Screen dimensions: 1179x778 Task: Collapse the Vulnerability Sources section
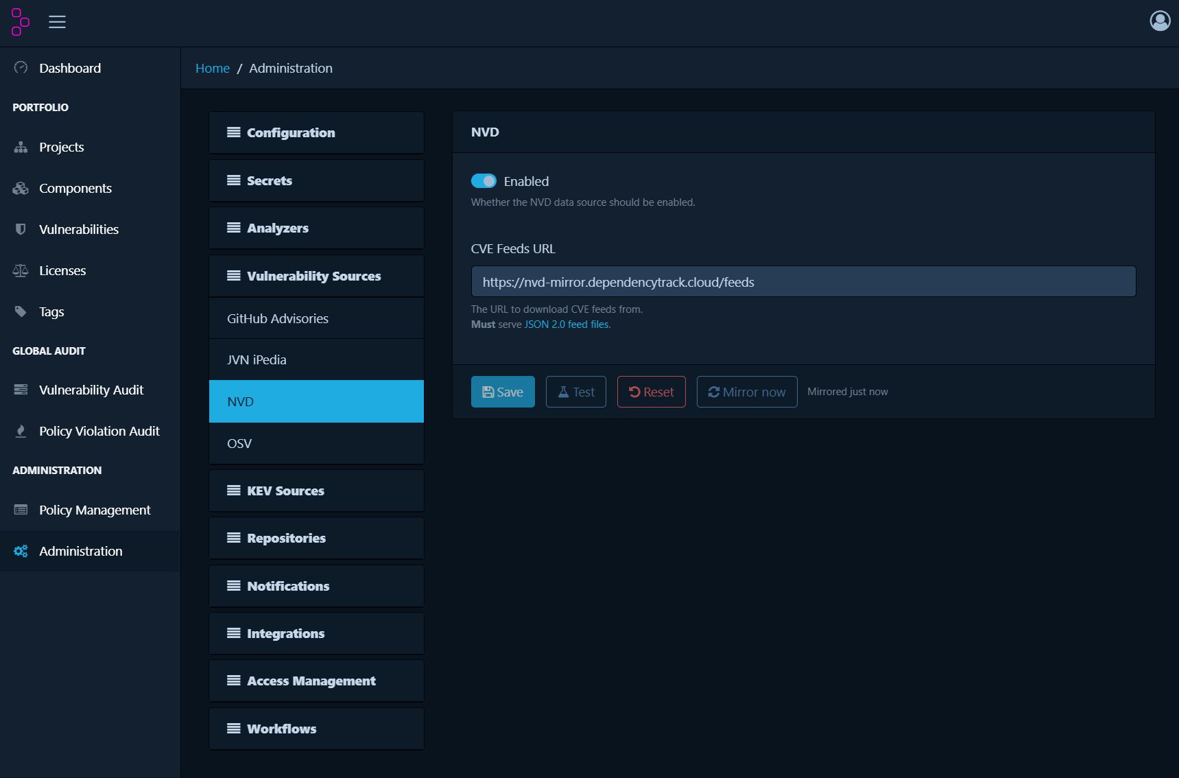click(x=316, y=276)
